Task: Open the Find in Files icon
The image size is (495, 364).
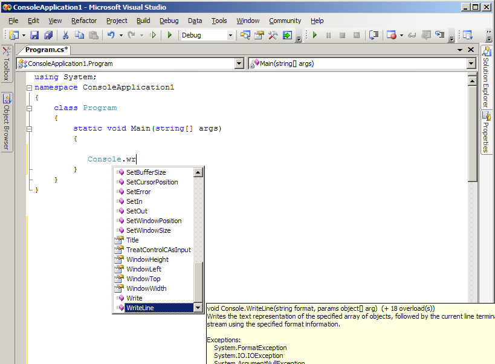Action: click(245, 35)
